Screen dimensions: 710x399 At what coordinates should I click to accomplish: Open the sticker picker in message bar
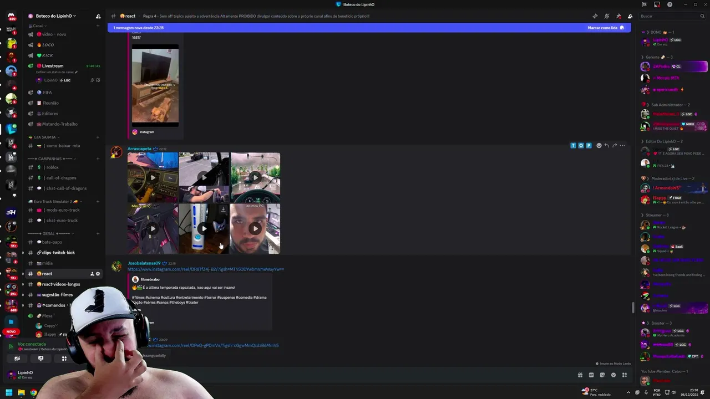602,375
